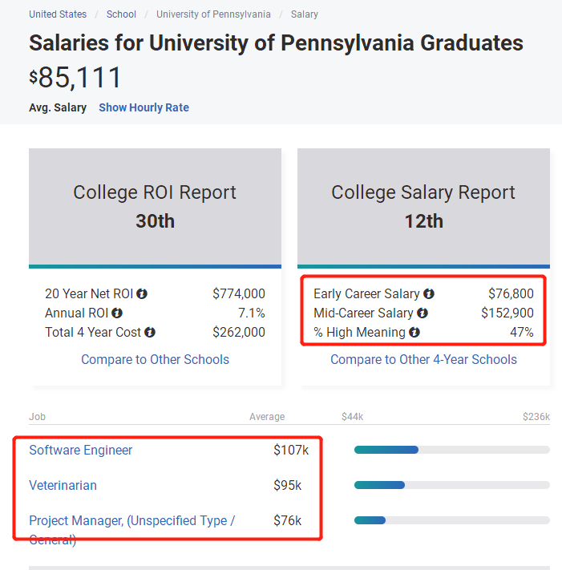
Task: Open College ROI Report 30th card
Action: (x=155, y=207)
